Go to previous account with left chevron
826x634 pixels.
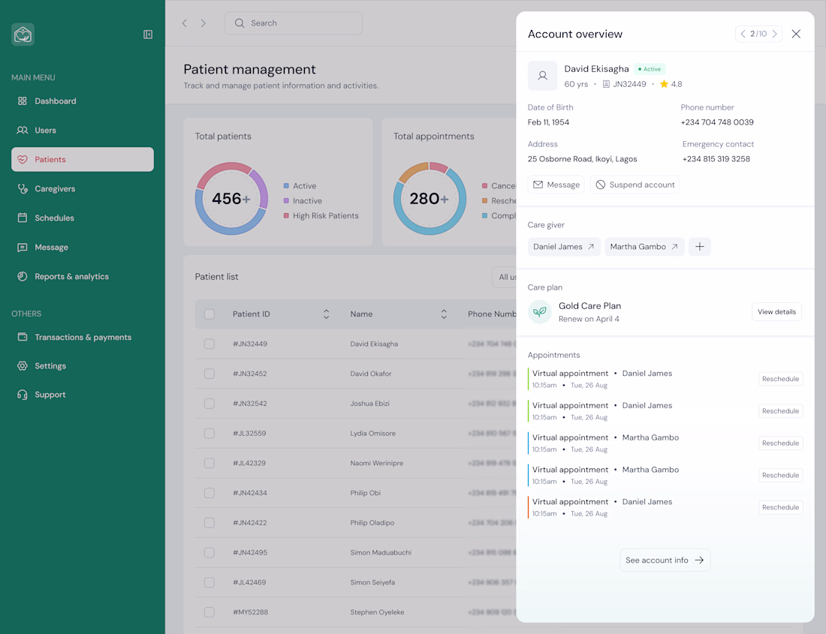pyautogui.click(x=743, y=34)
